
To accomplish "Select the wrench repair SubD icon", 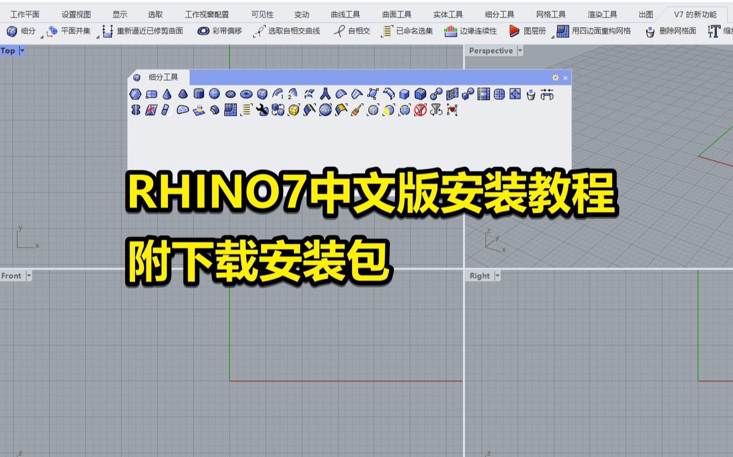I will (x=262, y=110).
